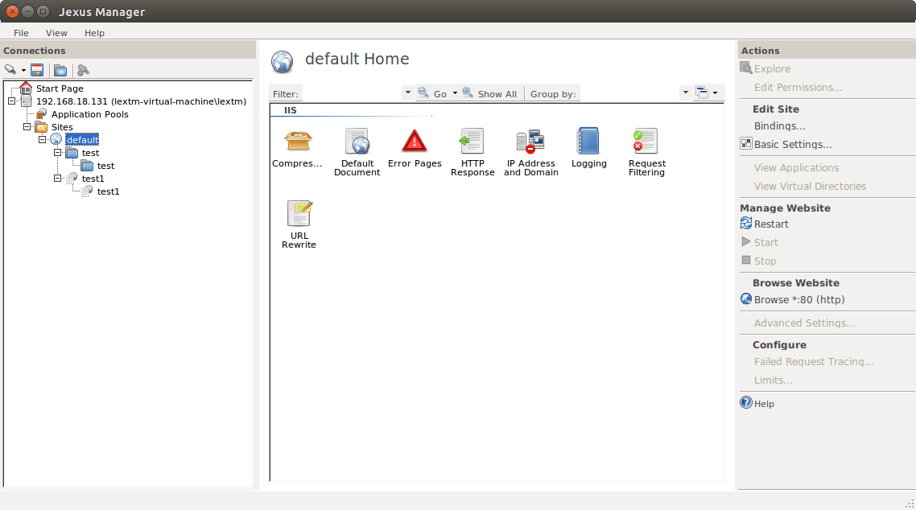Open the File menu
The width and height of the screenshot is (916, 510).
tap(21, 33)
